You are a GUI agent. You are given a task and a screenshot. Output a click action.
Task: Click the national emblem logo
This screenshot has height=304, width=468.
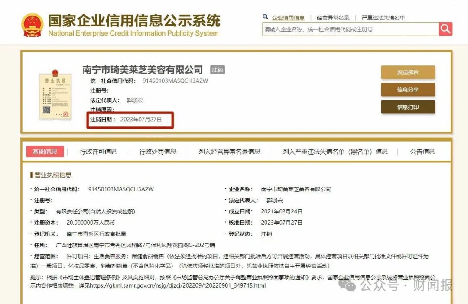32,25
